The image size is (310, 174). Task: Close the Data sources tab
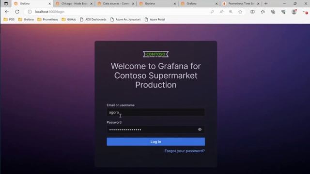point(133,3)
